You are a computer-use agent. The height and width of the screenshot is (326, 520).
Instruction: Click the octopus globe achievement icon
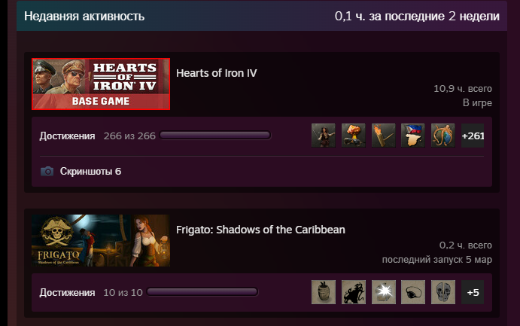443,136
